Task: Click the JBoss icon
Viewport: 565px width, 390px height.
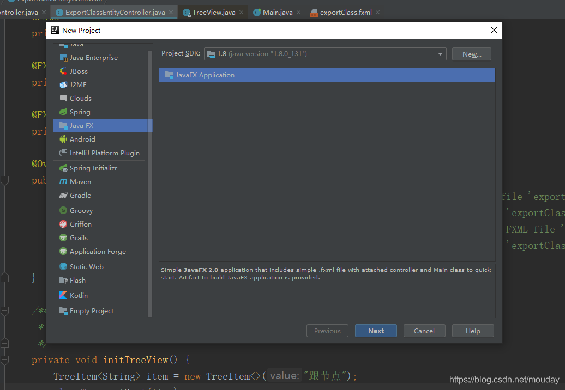Action: [x=63, y=71]
